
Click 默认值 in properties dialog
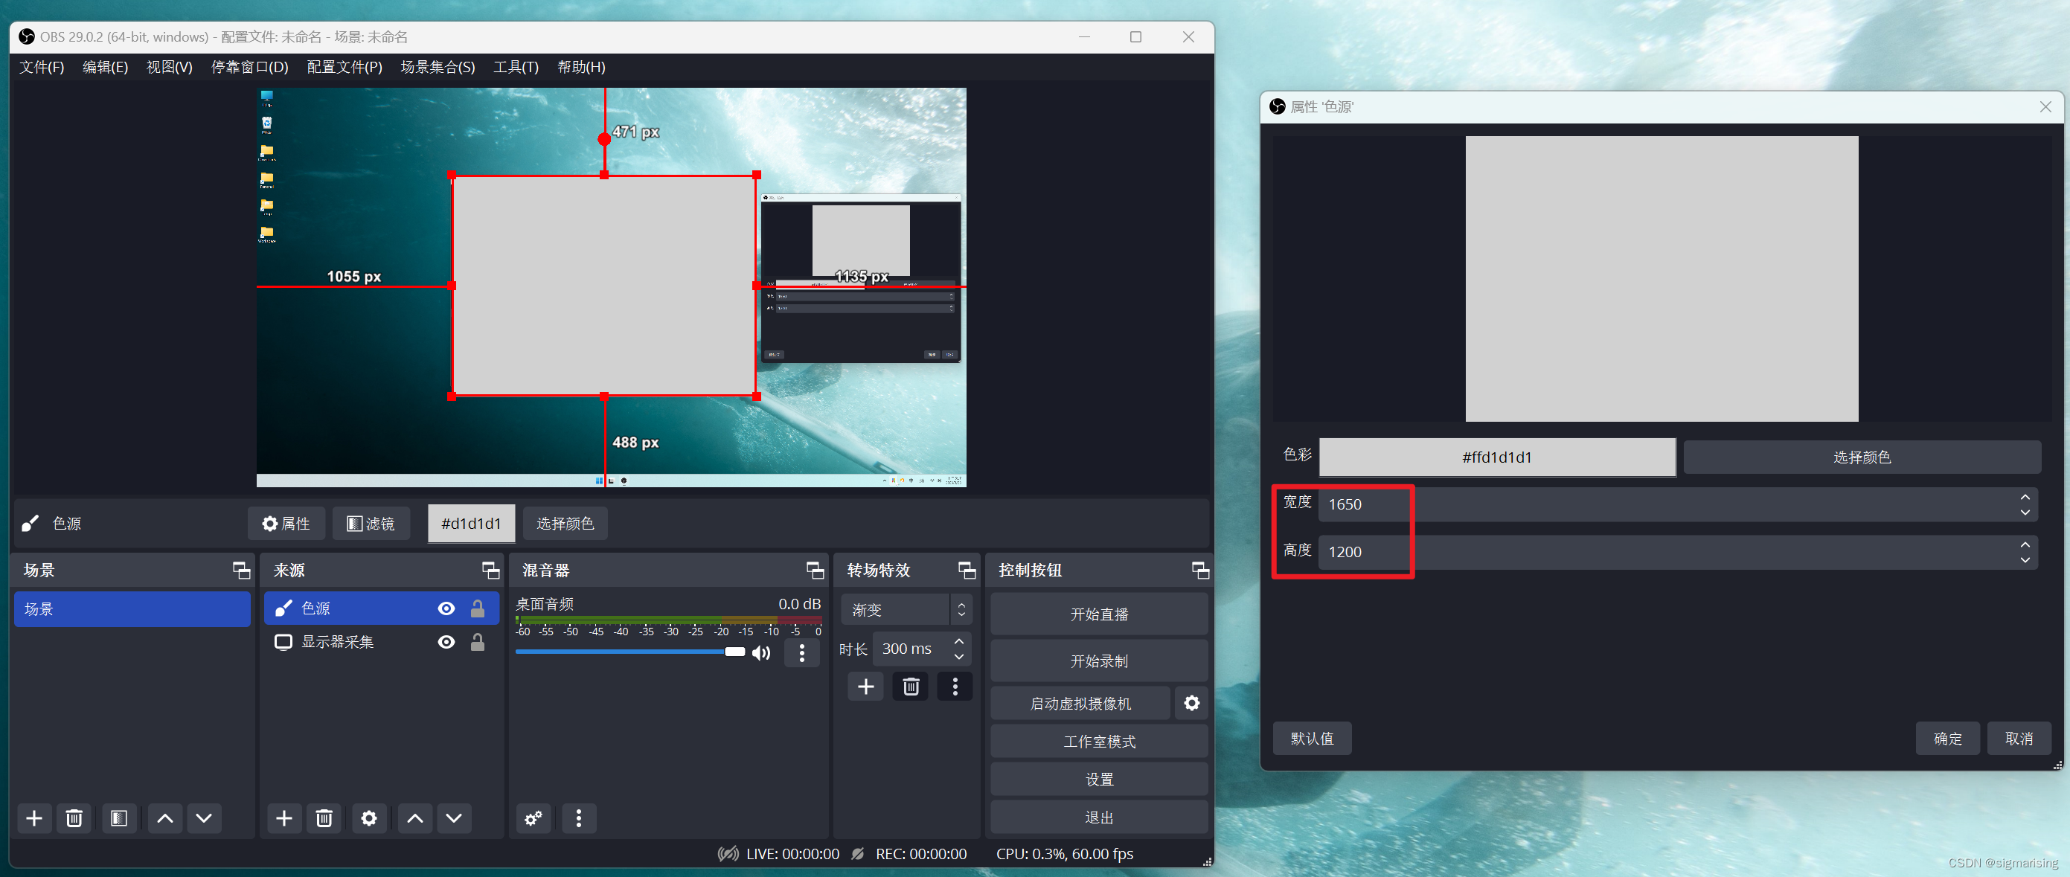pos(1312,738)
